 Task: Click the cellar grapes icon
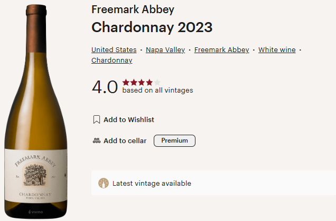97,140
